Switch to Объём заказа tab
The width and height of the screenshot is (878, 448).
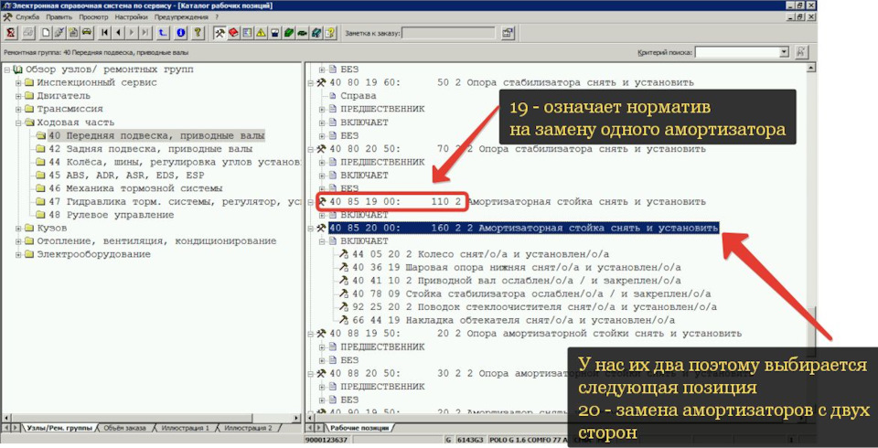point(126,428)
